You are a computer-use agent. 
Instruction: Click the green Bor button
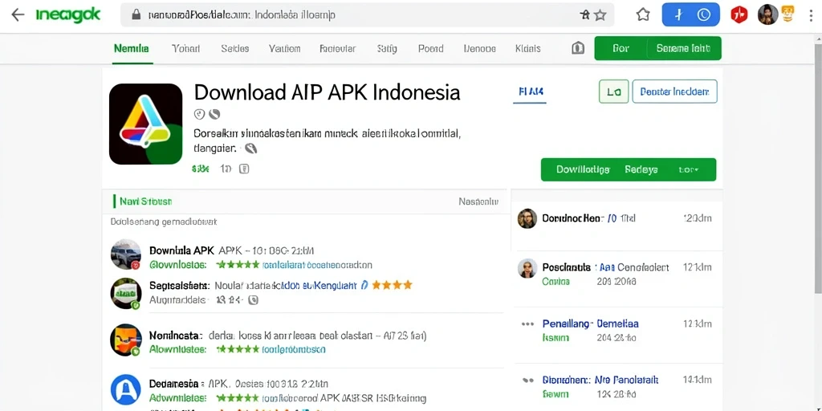click(x=621, y=49)
